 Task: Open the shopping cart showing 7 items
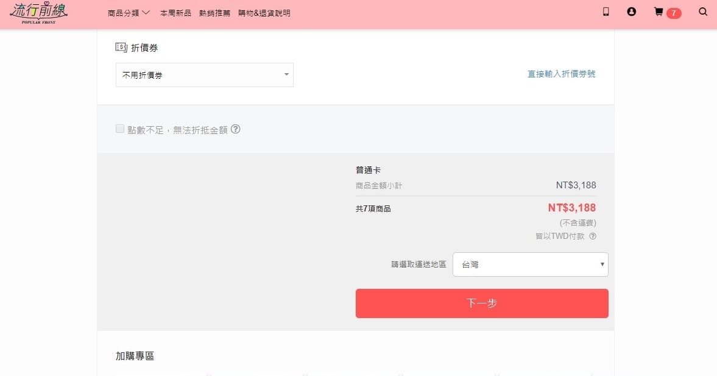point(660,12)
